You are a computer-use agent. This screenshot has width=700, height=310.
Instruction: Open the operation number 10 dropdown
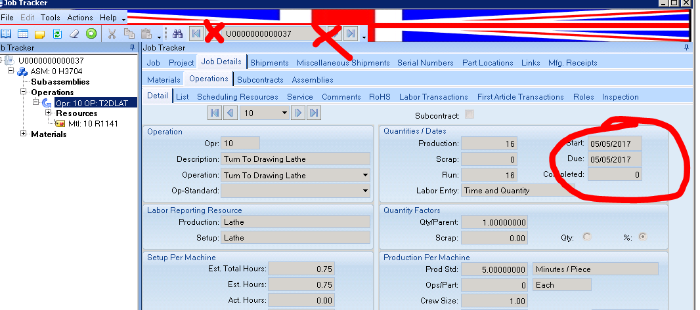coord(284,113)
